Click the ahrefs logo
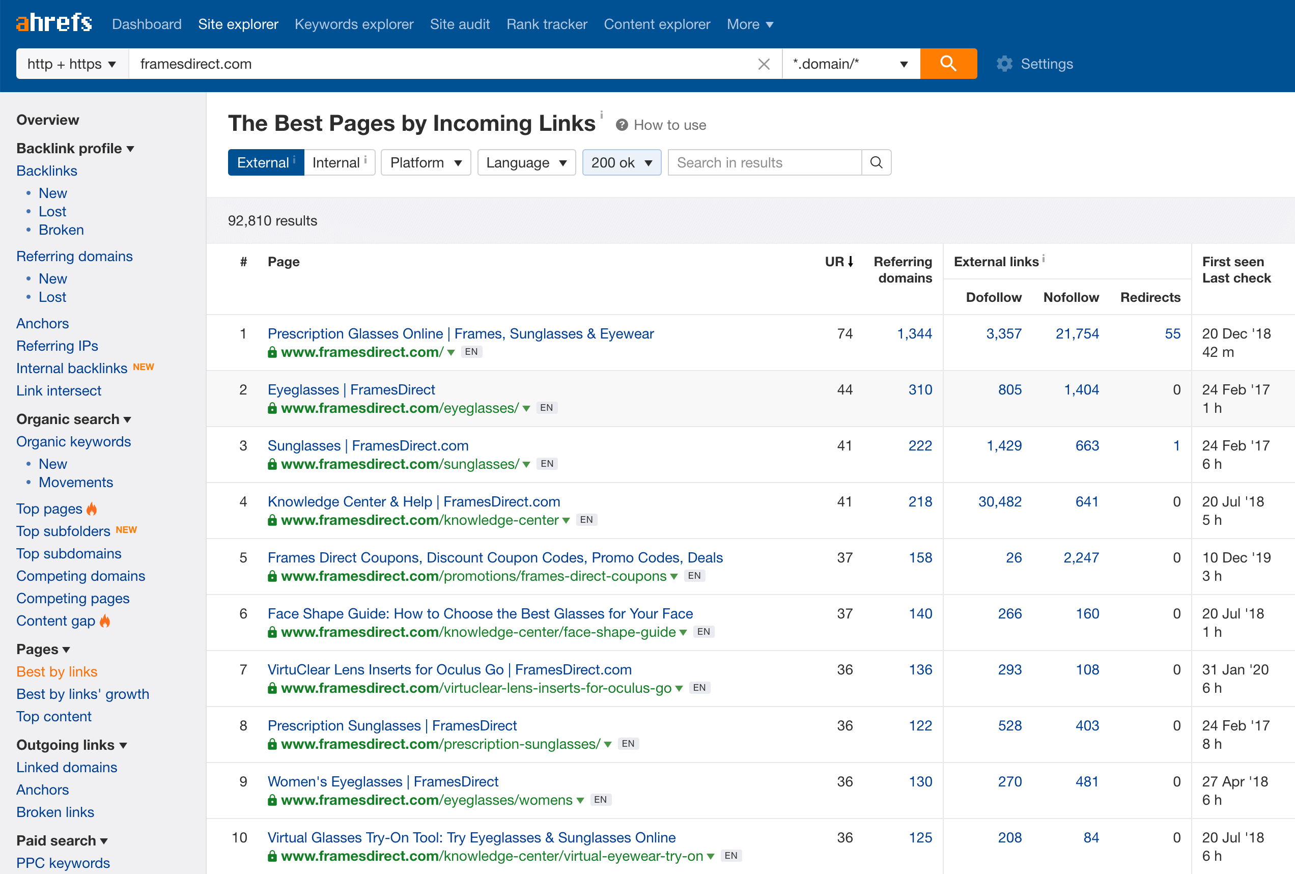Screen dimensions: 1295x874 click(54, 23)
